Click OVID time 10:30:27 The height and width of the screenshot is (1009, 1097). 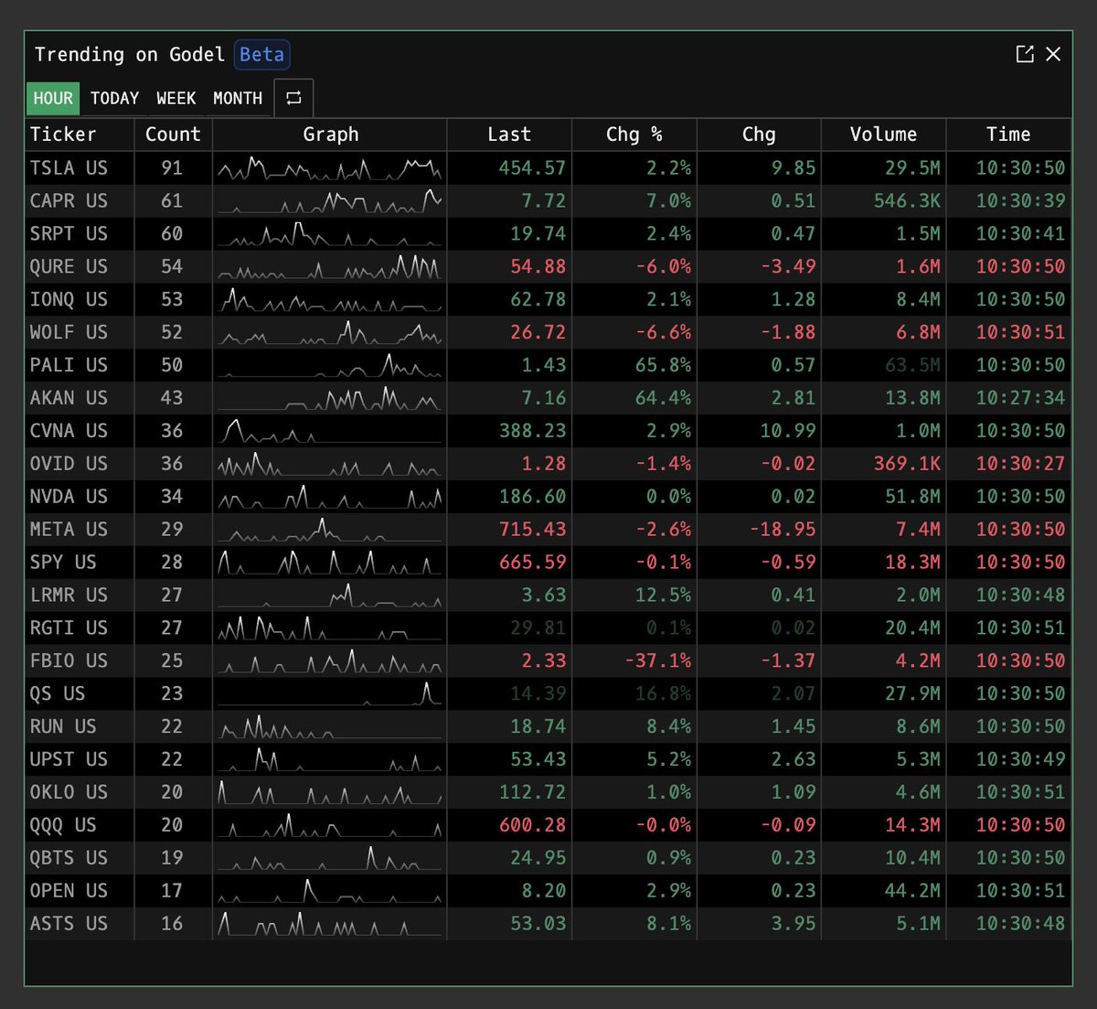1020,464
